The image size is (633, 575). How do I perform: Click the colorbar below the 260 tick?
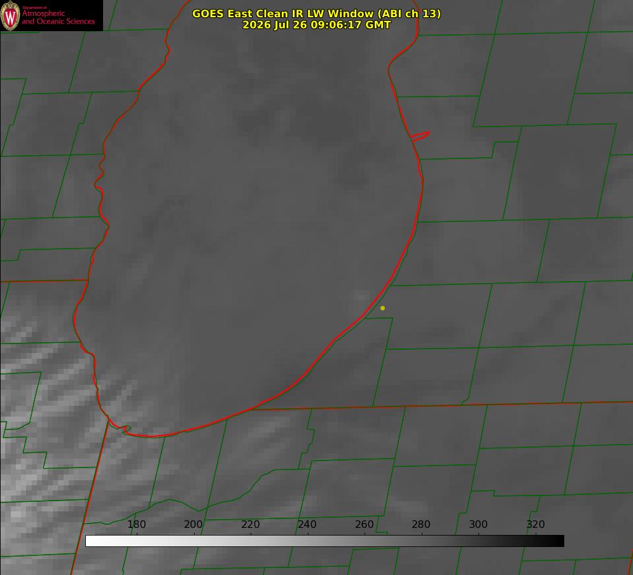(365, 541)
